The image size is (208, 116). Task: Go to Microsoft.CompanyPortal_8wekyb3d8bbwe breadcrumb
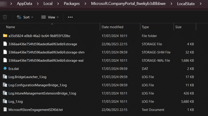pyautogui.click(x=128, y=3)
